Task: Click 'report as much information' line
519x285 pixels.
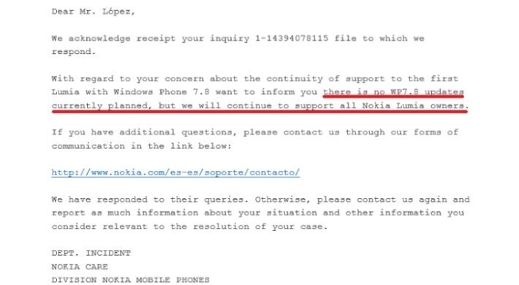Action: 125,213
